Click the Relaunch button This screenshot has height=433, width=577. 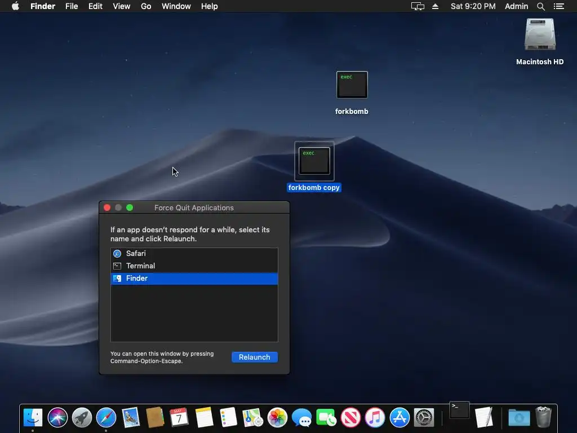(x=255, y=357)
